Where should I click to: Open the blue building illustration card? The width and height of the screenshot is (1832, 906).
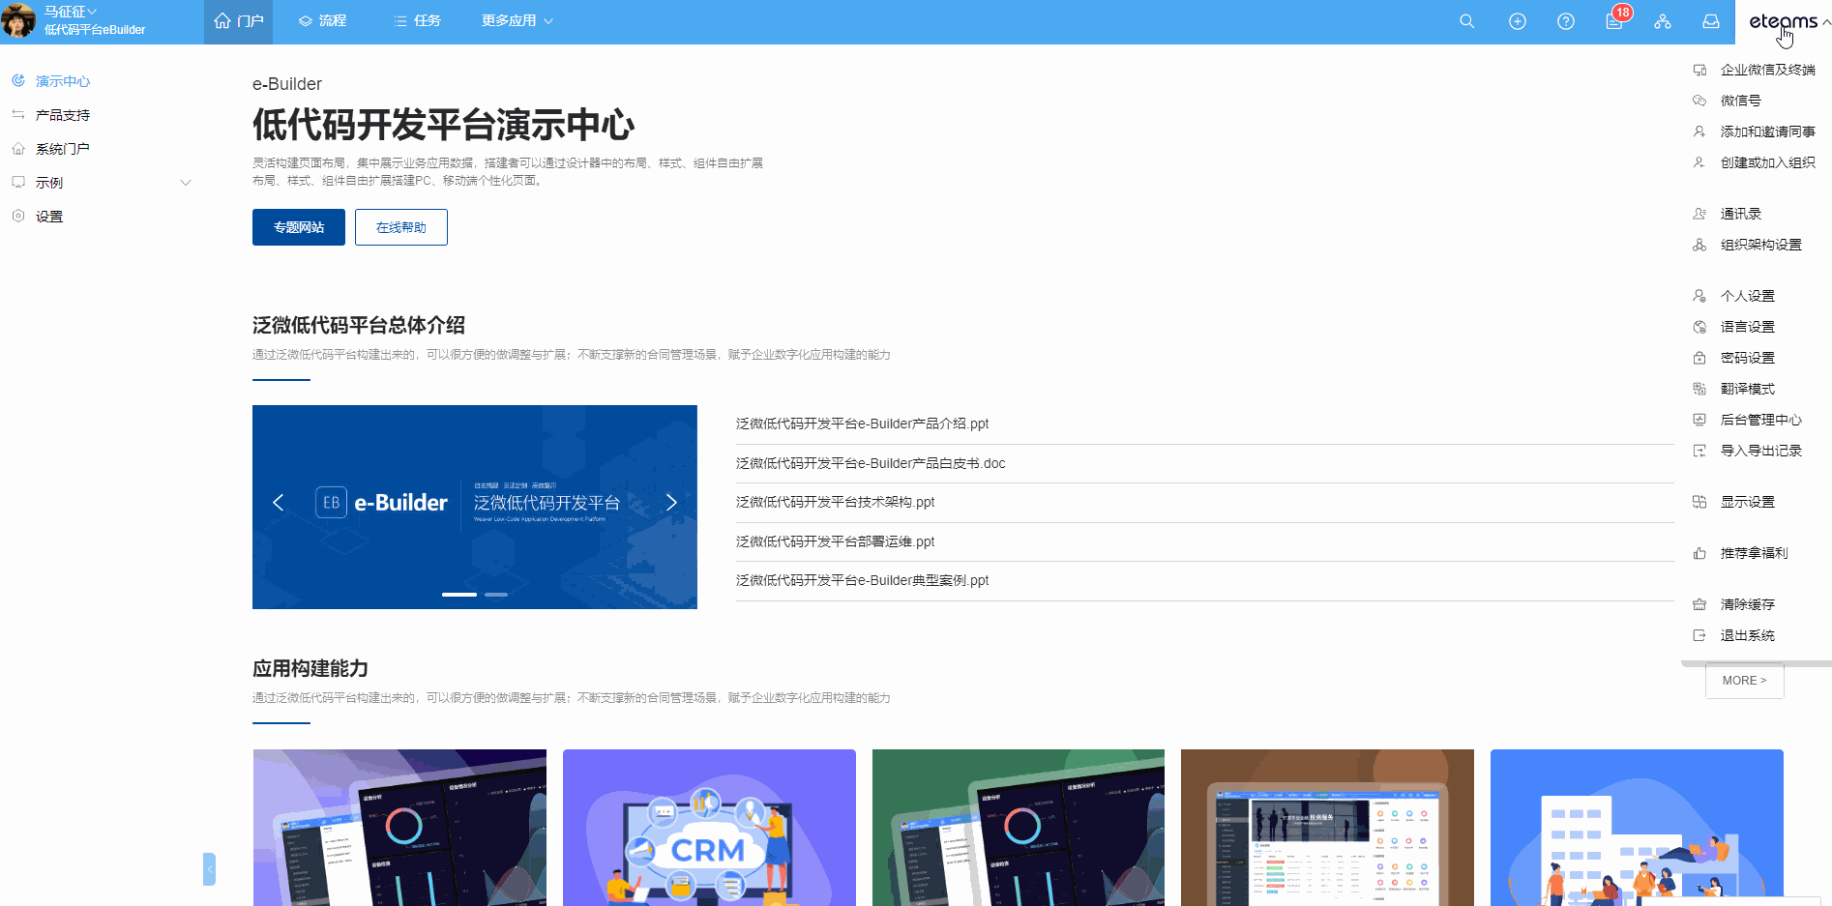pos(1637,828)
